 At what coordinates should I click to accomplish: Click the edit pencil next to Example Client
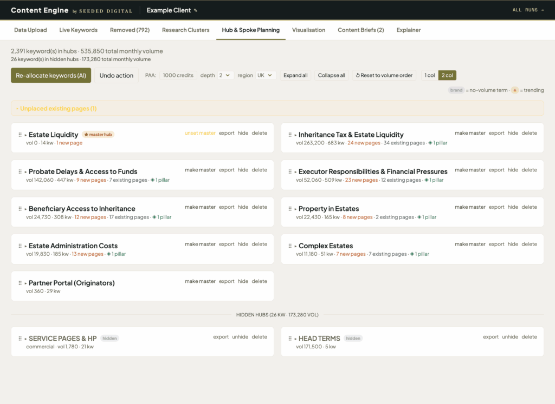195,11
